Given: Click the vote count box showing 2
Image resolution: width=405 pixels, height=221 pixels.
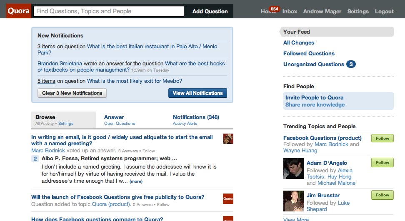Looking at the screenshot, I should (x=35, y=159).
